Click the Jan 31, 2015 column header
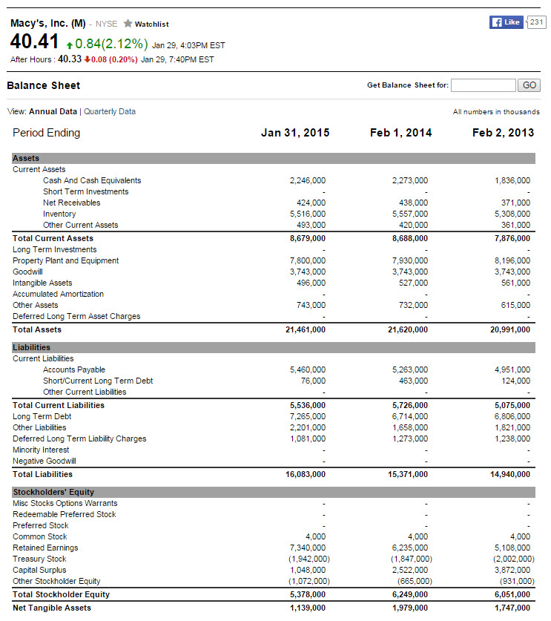This screenshot has width=551, height=621. [295, 133]
